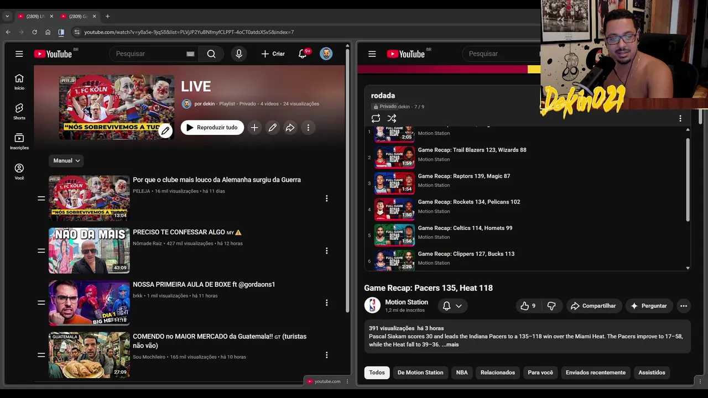This screenshot has width=708, height=398.
Task: Open NÃO DÁ MAIS thumbnail 43:09
Action: pyautogui.click(x=89, y=250)
